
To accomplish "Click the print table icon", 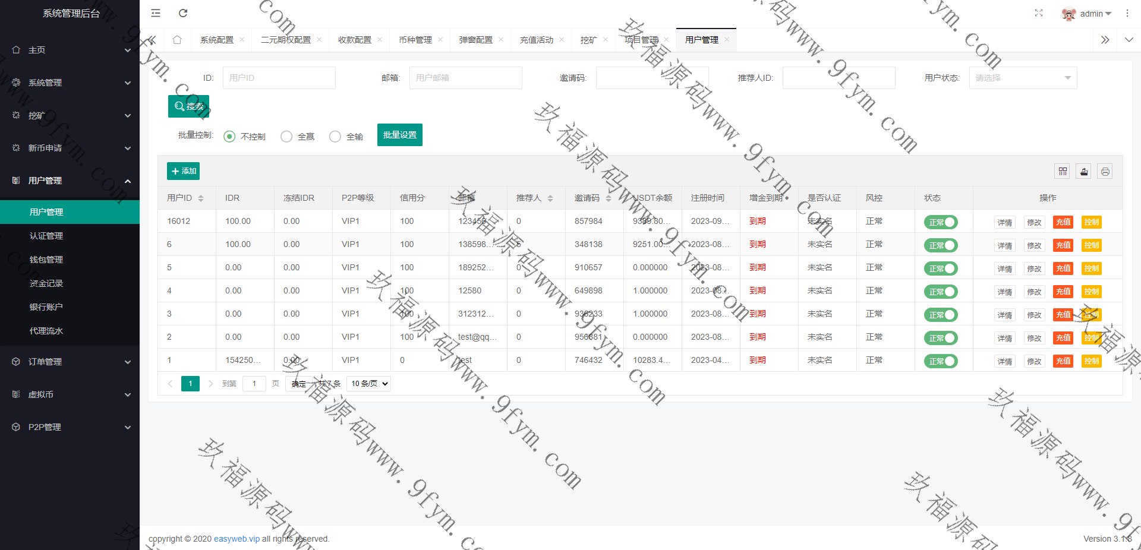I will point(1105,172).
